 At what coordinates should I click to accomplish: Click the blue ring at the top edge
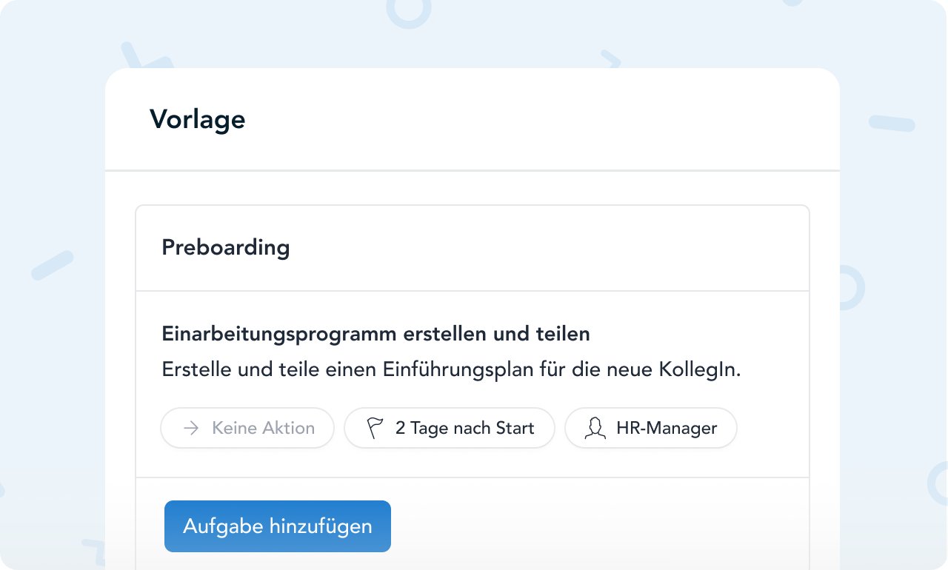tap(409, 10)
